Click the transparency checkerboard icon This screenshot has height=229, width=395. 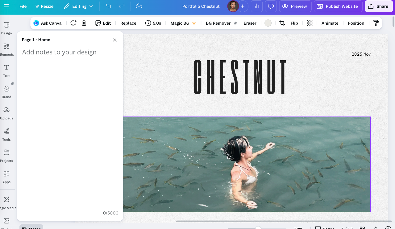(x=310, y=23)
